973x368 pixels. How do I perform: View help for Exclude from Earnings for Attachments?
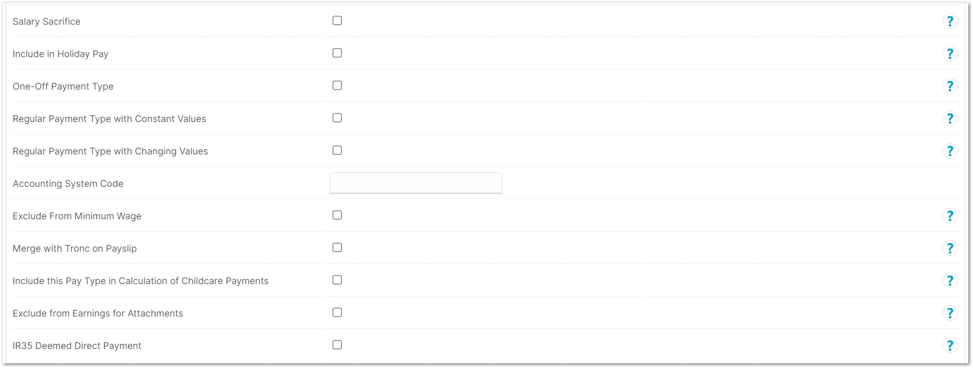pos(950,313)
